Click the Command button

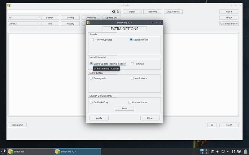click(x=17, y=125)
